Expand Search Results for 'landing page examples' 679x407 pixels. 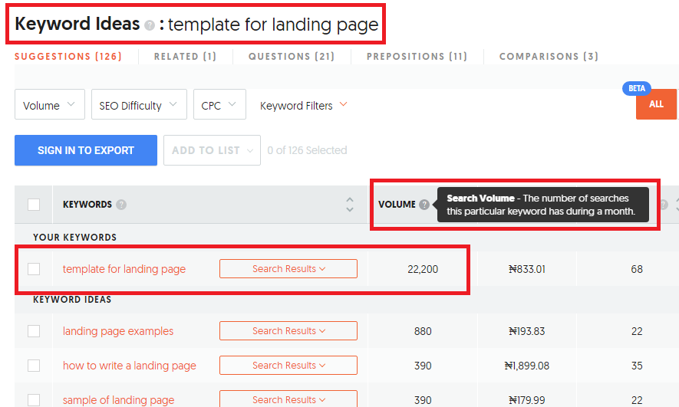click(x=288, y=331)
